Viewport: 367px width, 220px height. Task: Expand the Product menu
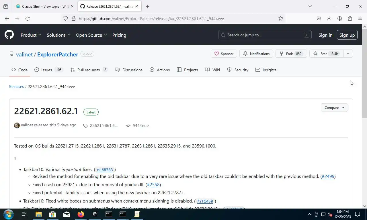point(31,35)
